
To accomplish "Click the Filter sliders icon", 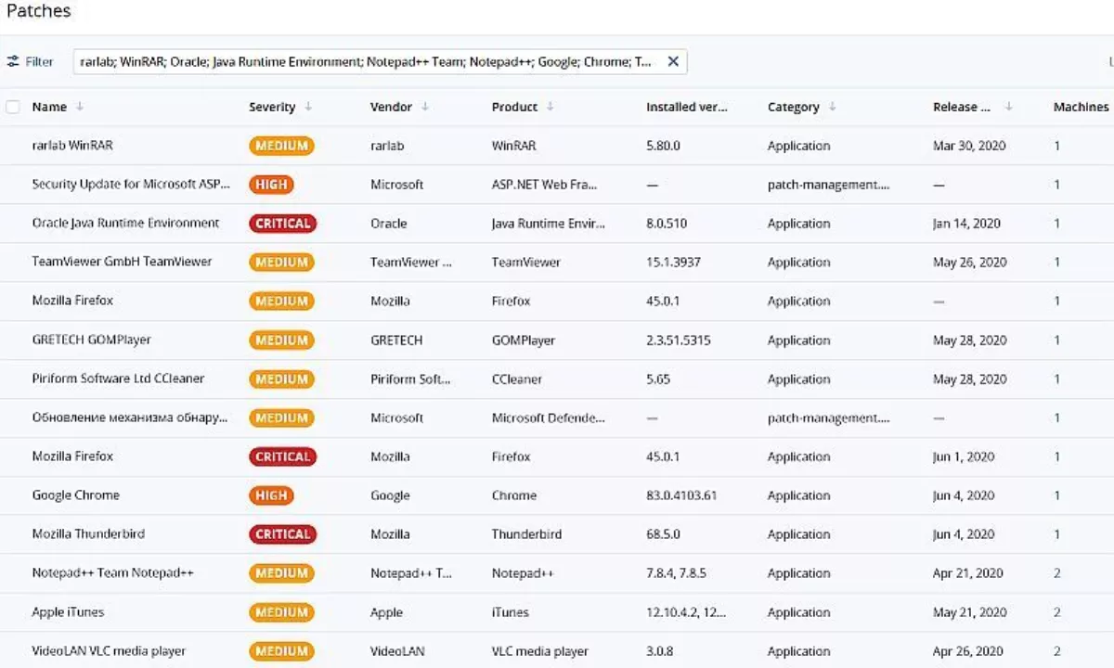I will pyautogui.click(x=13, y=61).
